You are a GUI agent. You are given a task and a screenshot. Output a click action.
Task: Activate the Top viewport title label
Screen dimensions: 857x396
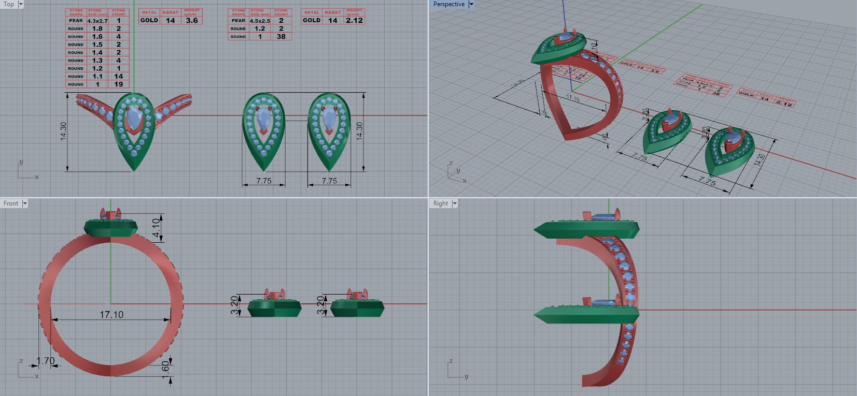point(9,4)
